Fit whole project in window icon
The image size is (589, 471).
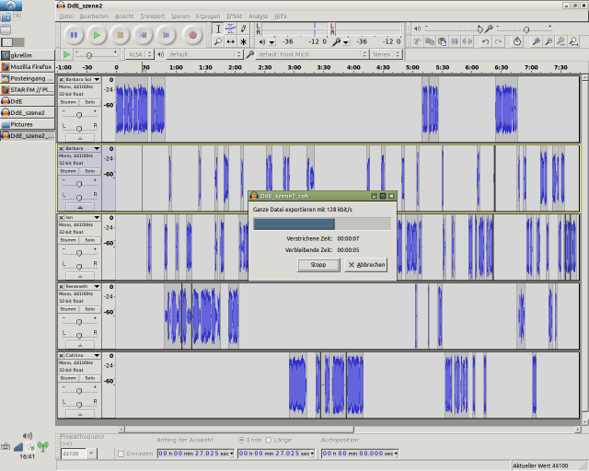click(573, 41)
